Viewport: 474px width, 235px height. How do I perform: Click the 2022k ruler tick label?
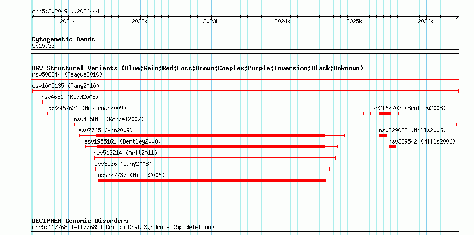pos(140,21)
